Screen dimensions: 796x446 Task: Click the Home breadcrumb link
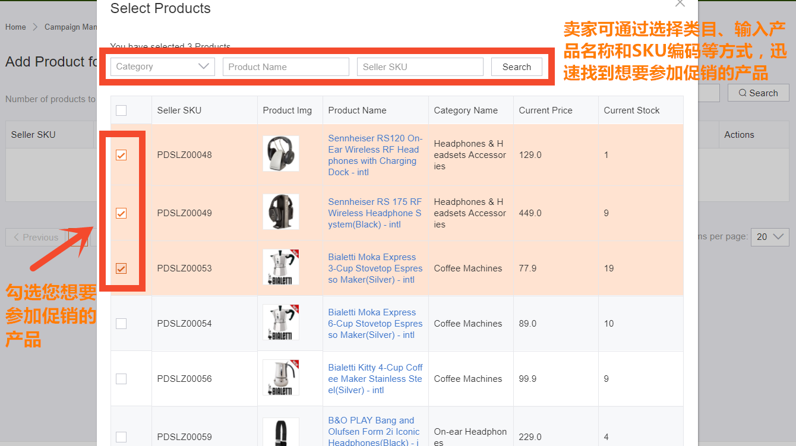point(15,27)
